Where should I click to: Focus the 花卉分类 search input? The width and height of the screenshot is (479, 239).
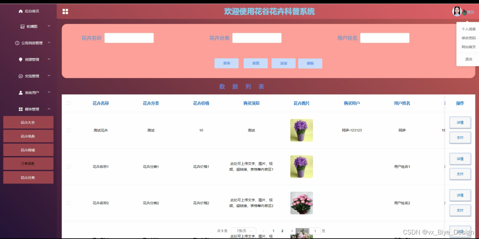coord(257,38)
